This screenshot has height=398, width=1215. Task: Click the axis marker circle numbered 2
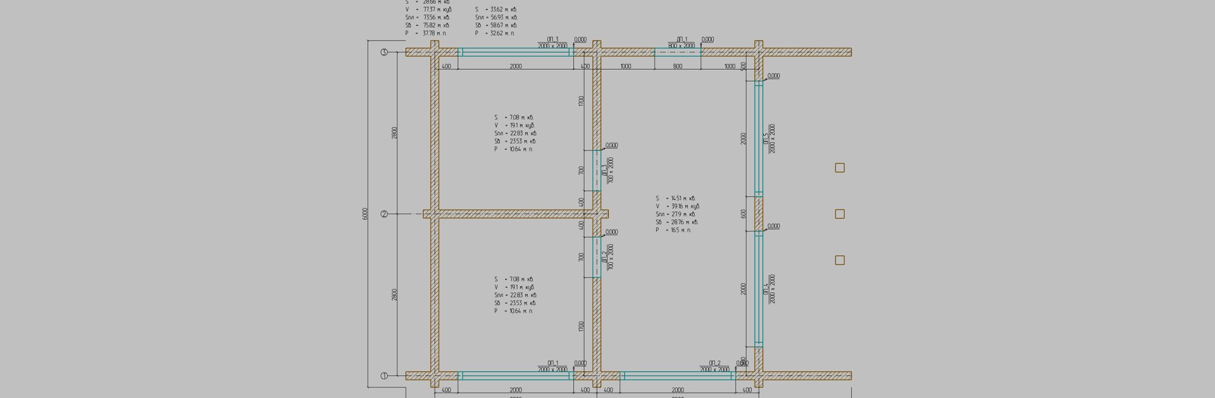point(384,214)
